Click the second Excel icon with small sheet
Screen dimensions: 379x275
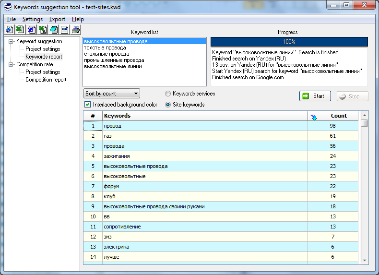pos(43,30)
